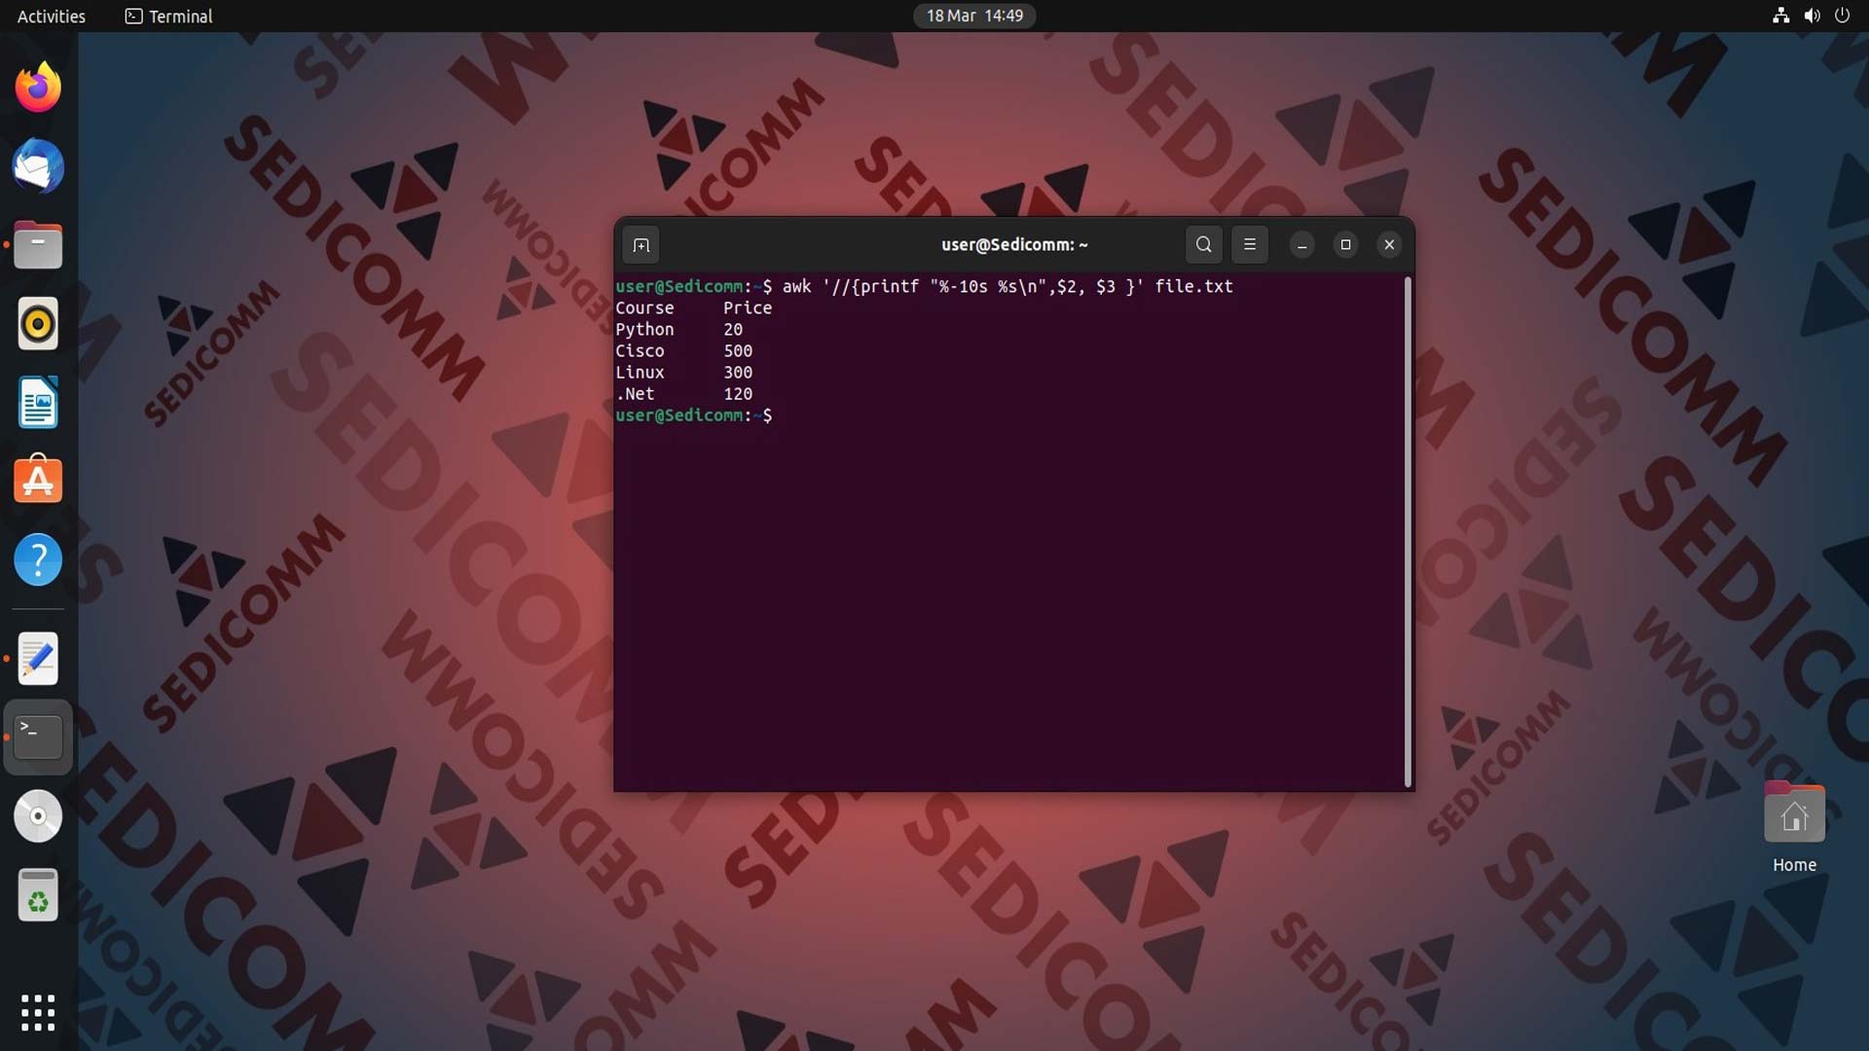Click the 'Cisco' row text
This screenshot has height=1051, width=1869.
click(640, 350)
